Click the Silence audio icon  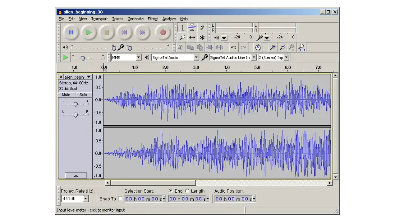pos(219,47)
